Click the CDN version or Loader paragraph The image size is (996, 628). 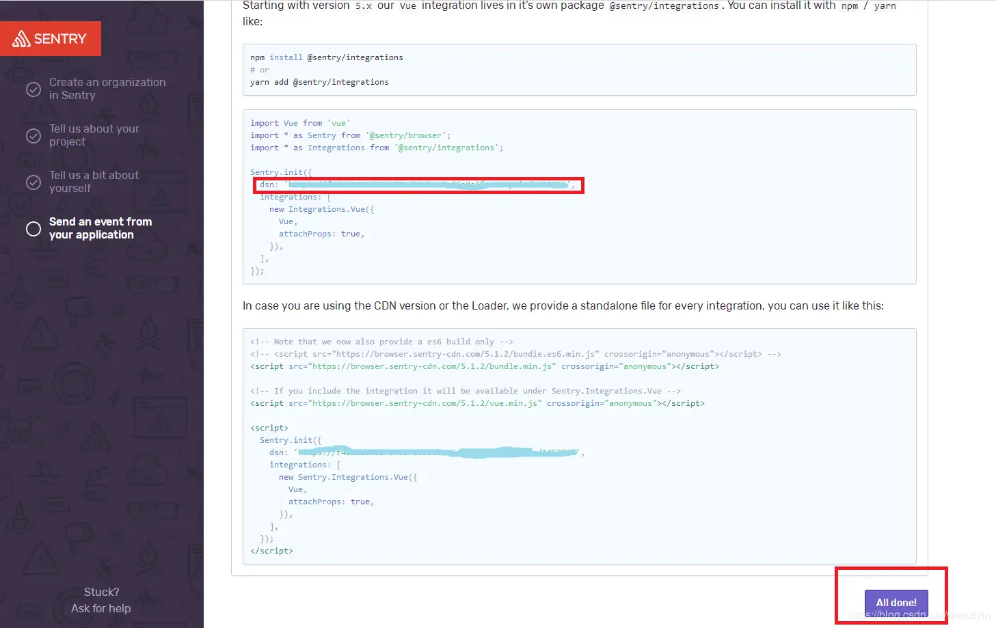pyautogui.click(x=563, y=305)
